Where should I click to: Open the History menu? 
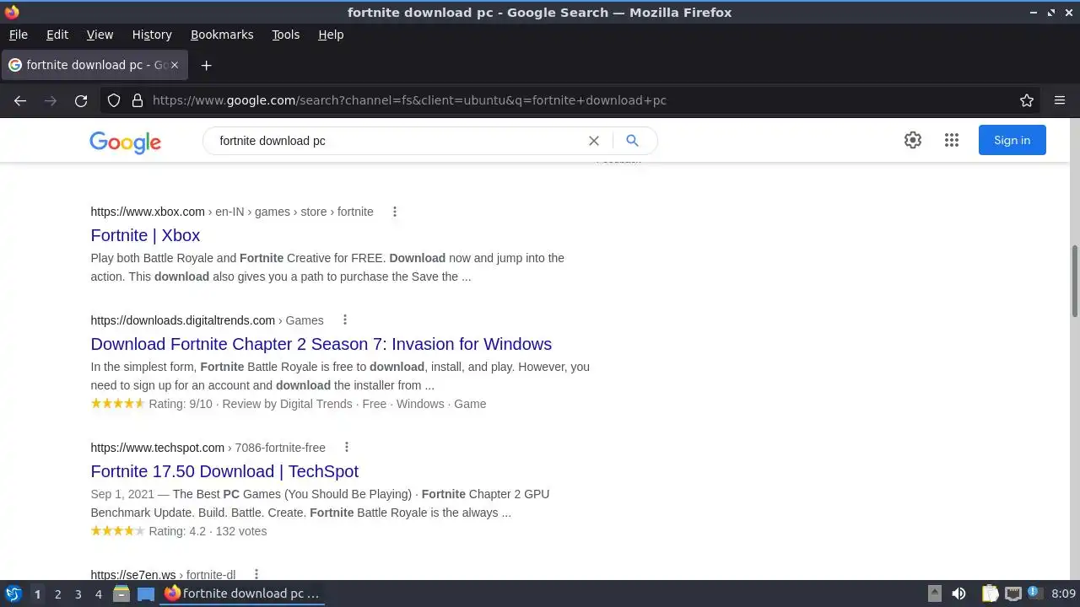tap(152, 35)
